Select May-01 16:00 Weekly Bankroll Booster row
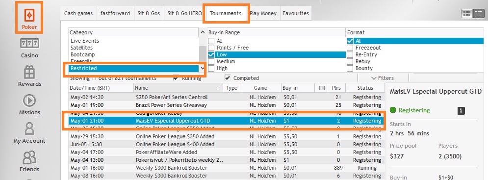This screenshot has width=488, height=180. click(x=227, y=168)
